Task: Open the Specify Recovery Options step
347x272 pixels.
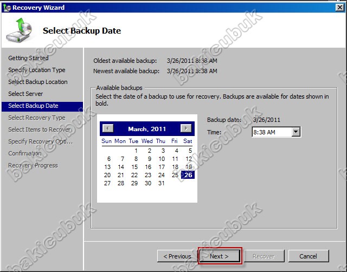Action: click(x=41, y=141)
